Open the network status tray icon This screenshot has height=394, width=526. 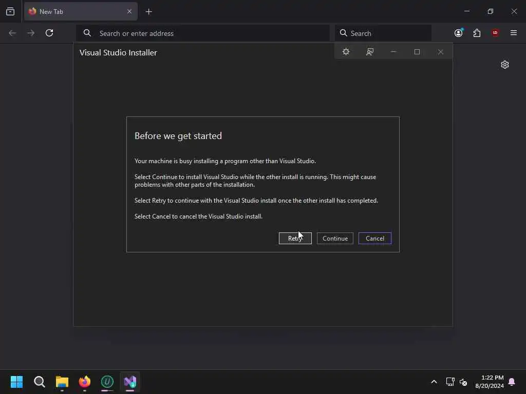[450, 382]
